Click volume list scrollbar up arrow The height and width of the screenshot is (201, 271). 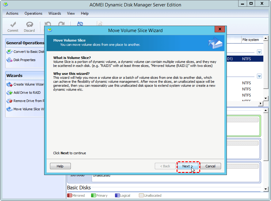coord(266,38)
